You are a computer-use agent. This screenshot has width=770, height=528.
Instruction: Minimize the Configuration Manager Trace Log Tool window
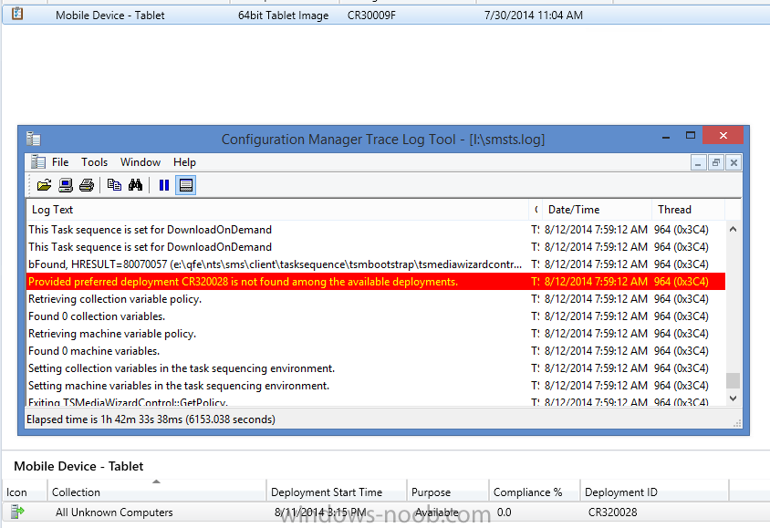pos(666,137)
